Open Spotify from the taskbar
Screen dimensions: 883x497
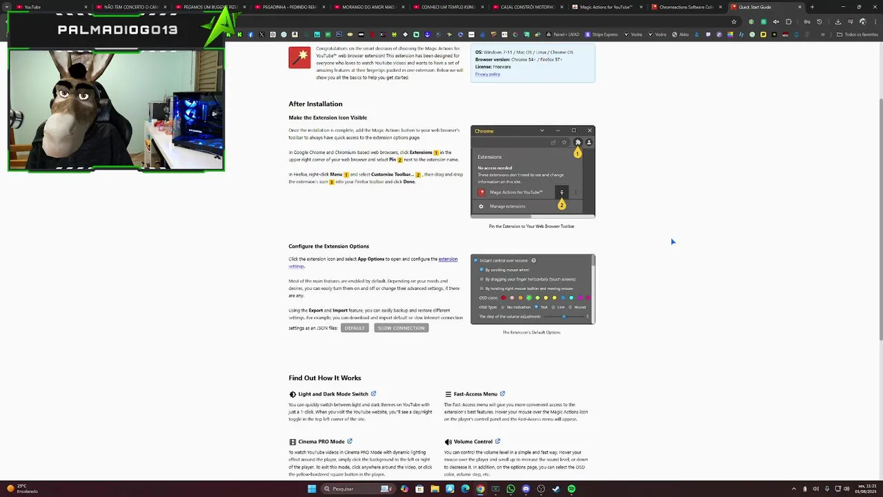coord(571,489)
